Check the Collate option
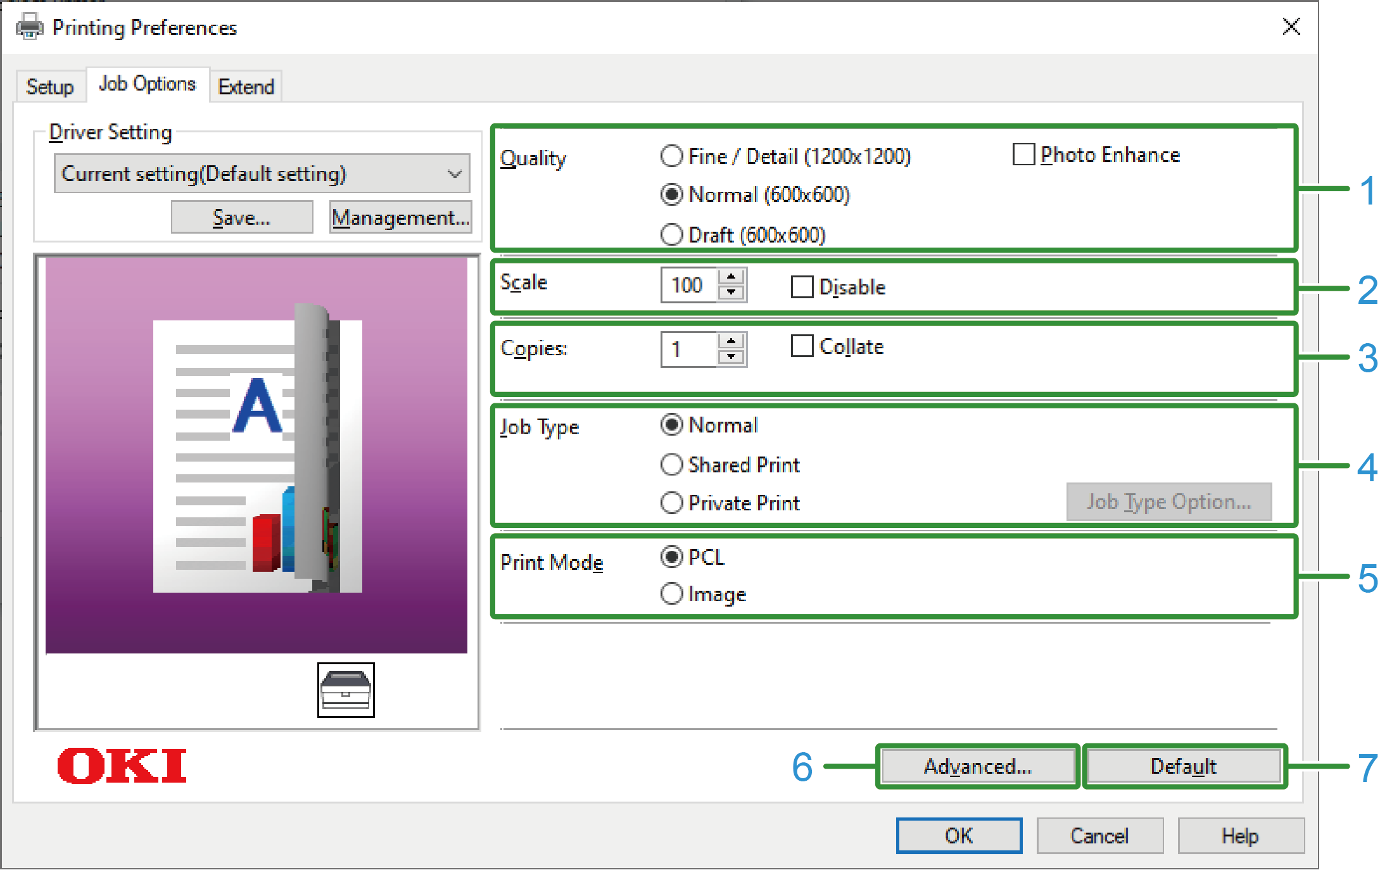The image size is (1380, 870). (x=802, y=346)
